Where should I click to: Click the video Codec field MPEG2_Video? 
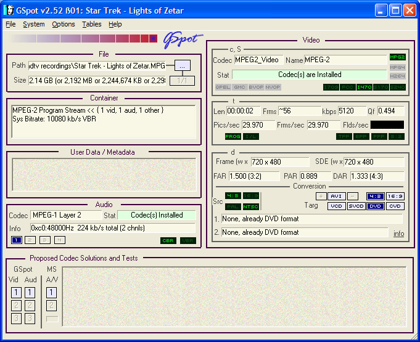258,60
